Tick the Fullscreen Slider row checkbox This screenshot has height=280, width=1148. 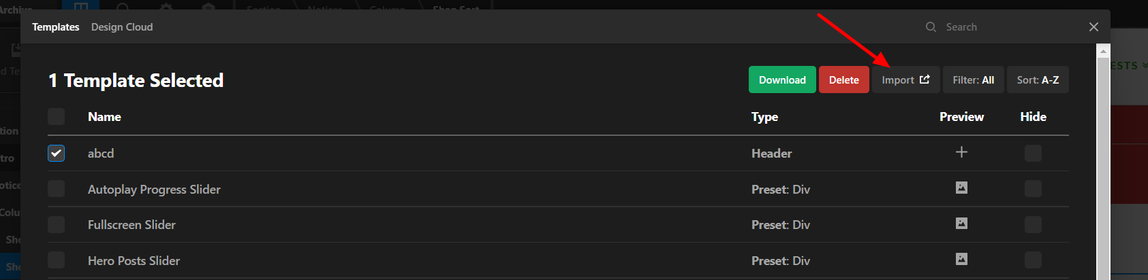(57, 225)
